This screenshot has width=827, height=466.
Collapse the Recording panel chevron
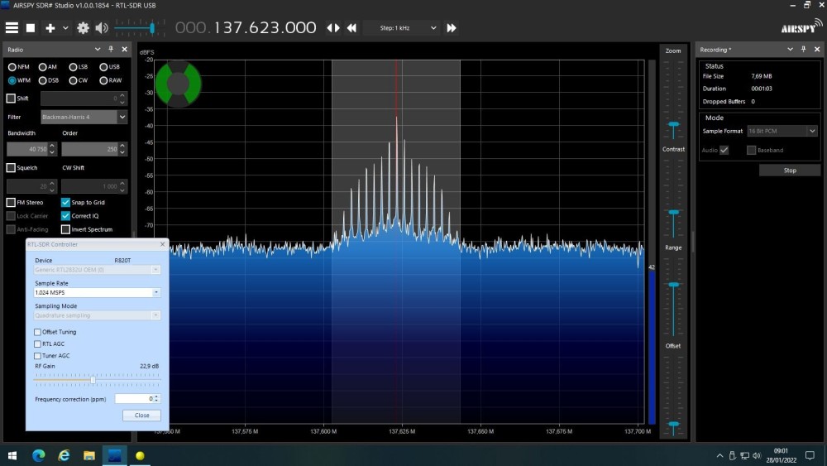[790, 49]
